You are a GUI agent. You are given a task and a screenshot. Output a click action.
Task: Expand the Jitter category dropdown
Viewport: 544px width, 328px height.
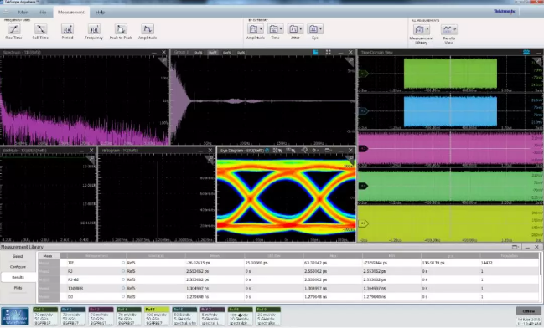click(301, 28)
